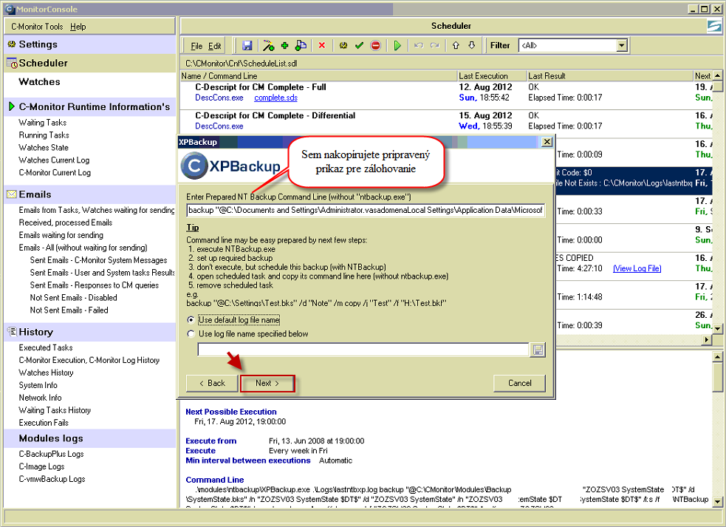This screenshot has height=527, width=726.
Task: Click the Next button in XPBackup dialog
Action: click(267, 384)
